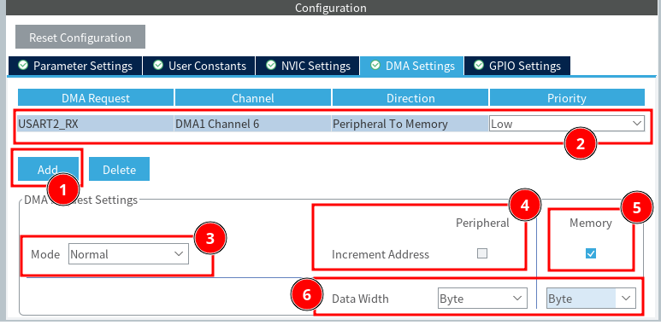Click the green check icon on User Constants

(x=158, y=66)
